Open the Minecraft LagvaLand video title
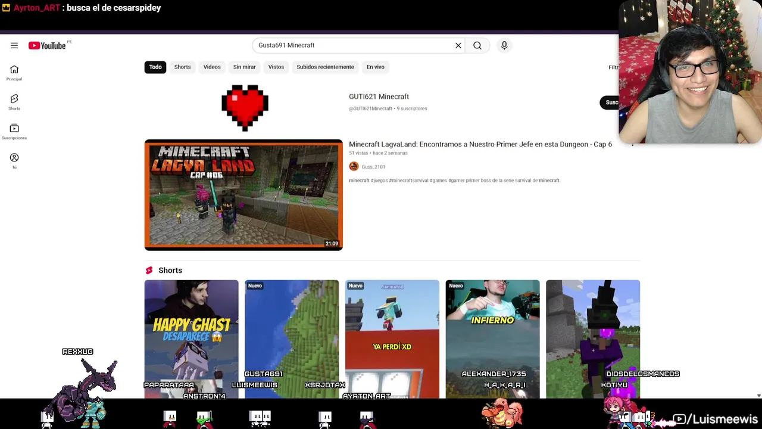Viewport: 762px width, 429px height. (480, 144)
